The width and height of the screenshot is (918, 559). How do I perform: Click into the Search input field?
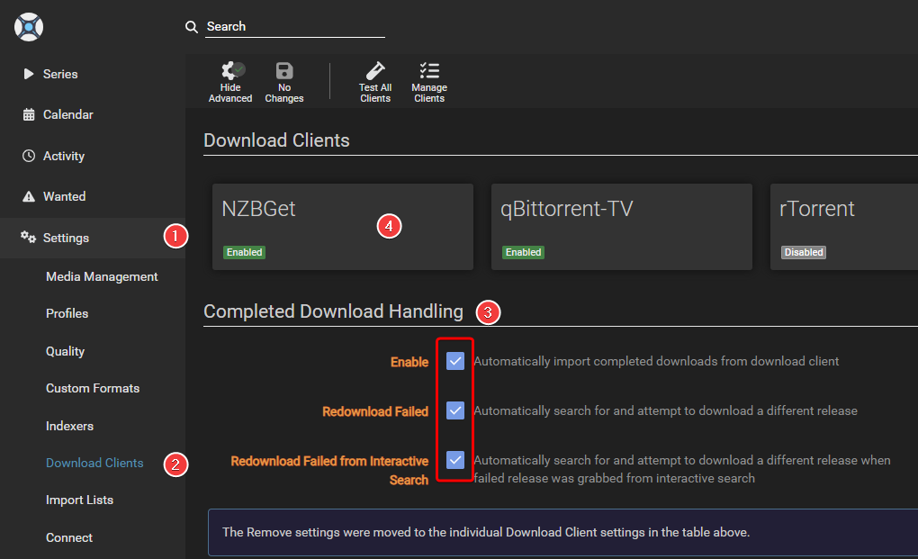tap(294, 27)
